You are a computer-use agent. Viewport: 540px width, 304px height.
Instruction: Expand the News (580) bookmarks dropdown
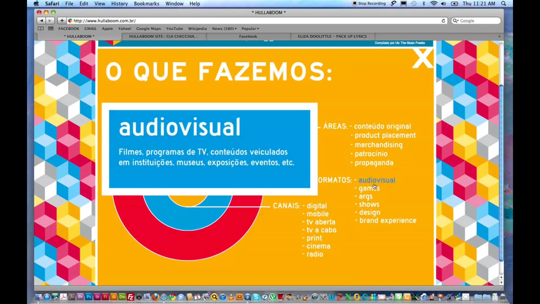[x=224, y=28]
